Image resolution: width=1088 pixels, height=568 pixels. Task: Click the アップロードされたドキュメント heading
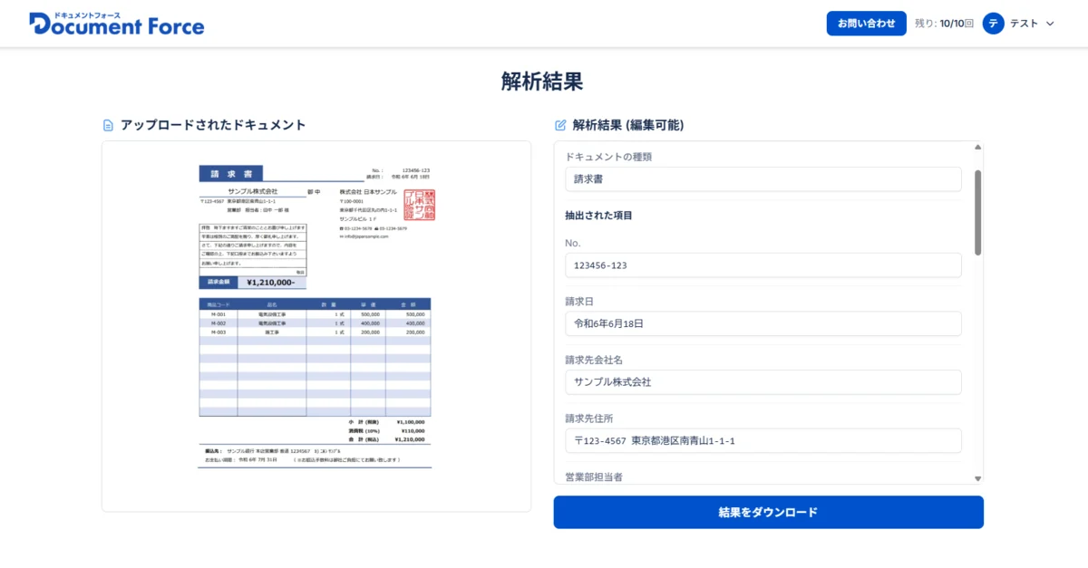[x=213, y=125]
